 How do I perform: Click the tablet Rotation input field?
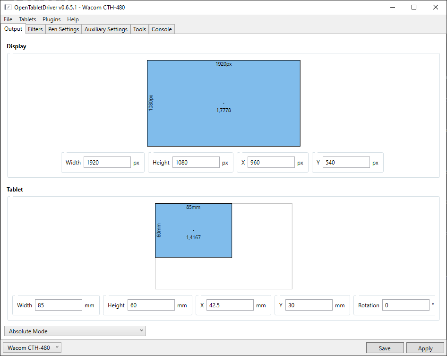405,305
